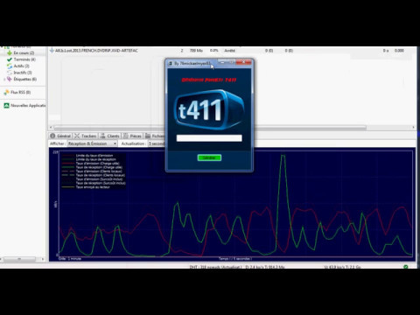Click the green Générer button
Screen dimensions: 420x315
tap(209, 157)
